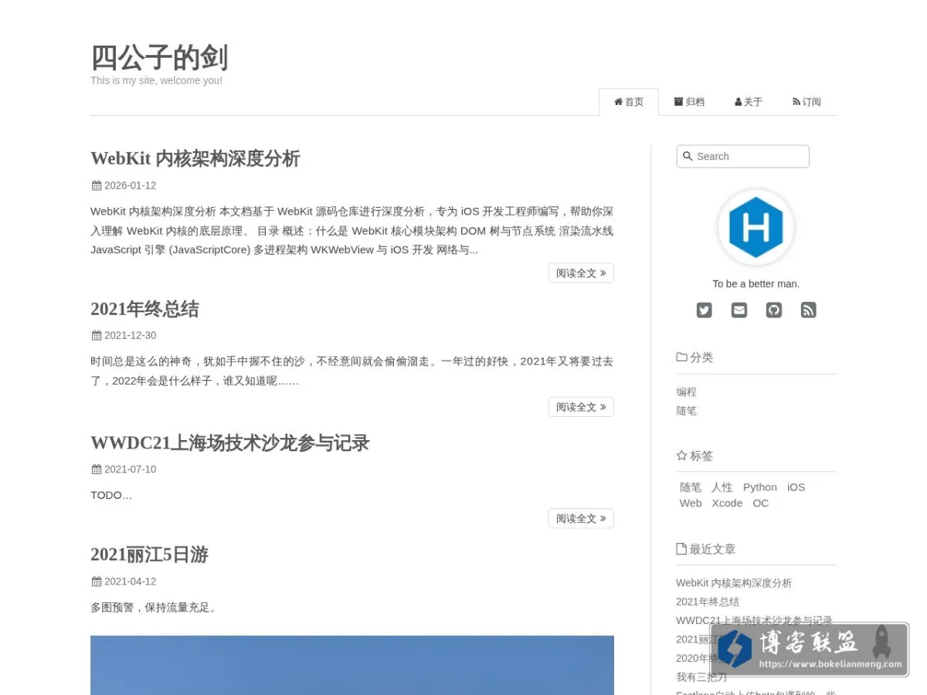
Task: Switch to the 首页 tab
Action: [629, 102]
